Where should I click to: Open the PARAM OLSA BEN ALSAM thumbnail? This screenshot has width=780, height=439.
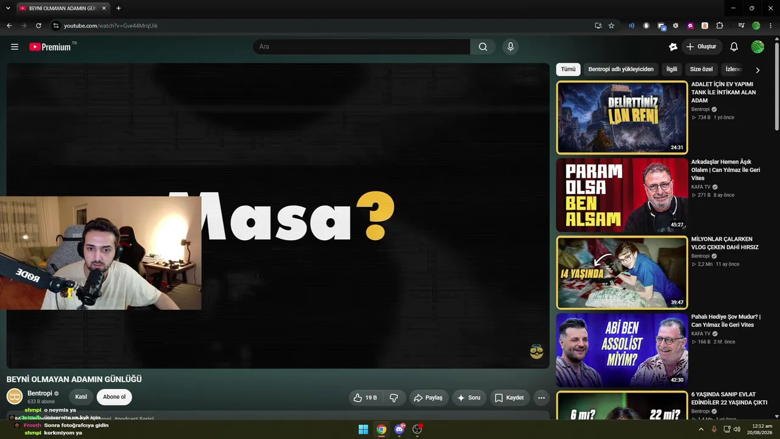pos(622,195)
